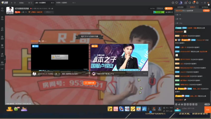
Task: Open the category grid icon in the left sidebar
Action: [2, 46]
